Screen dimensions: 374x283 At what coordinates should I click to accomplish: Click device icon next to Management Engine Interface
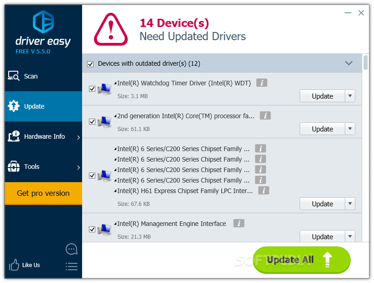point(104,230)
